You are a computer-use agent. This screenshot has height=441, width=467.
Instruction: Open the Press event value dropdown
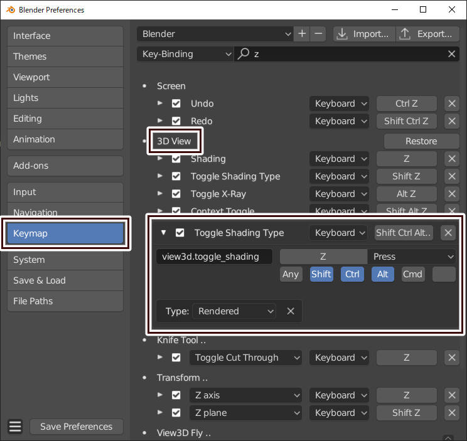(412, 257)
